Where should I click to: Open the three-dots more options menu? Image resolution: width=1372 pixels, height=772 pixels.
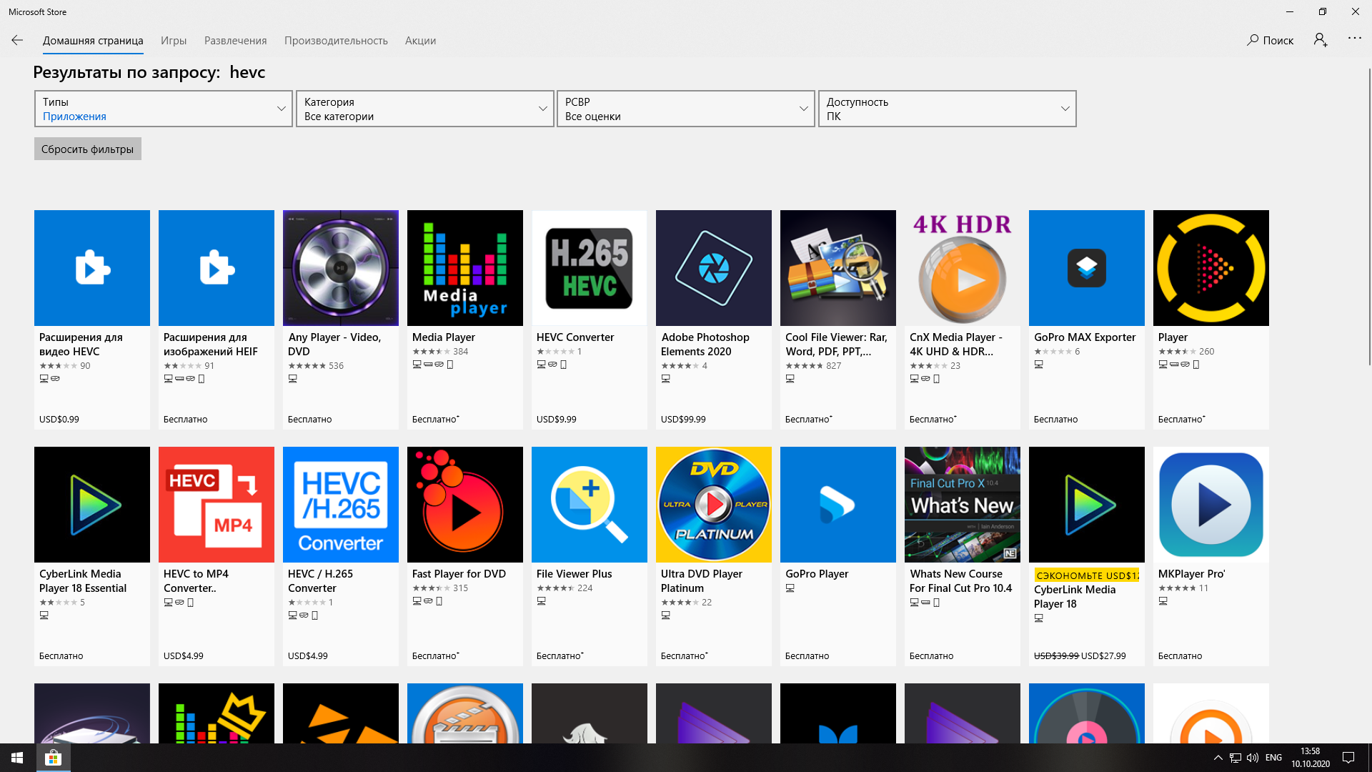coord(1354,39)
